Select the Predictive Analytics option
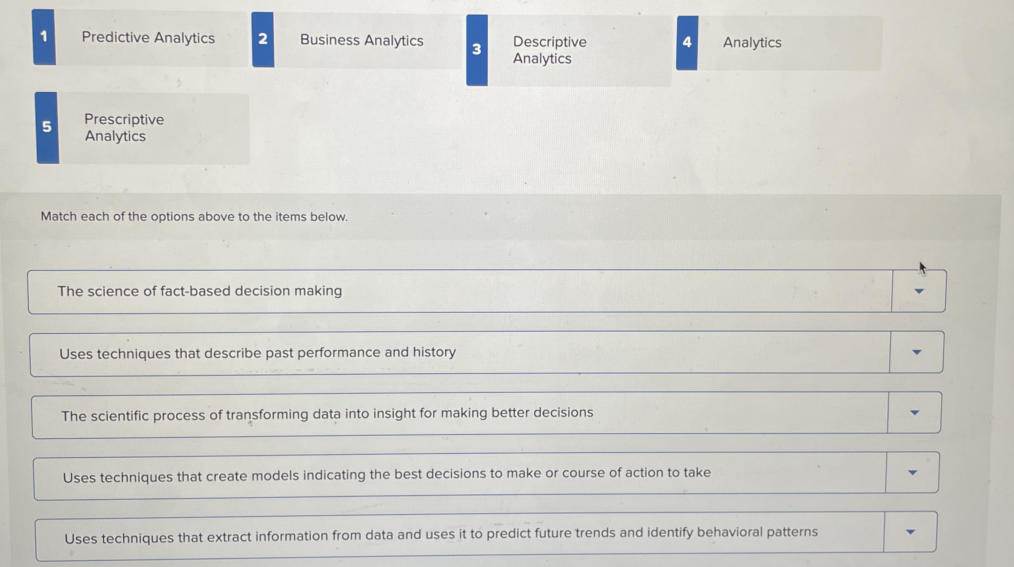 click(148, 38)
